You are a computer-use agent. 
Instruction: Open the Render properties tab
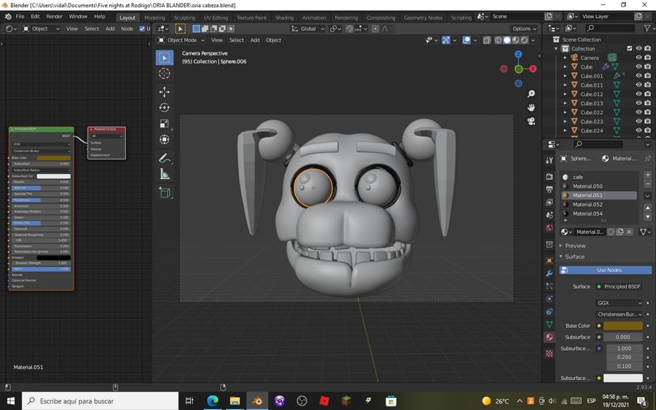[x=550, y=177]
